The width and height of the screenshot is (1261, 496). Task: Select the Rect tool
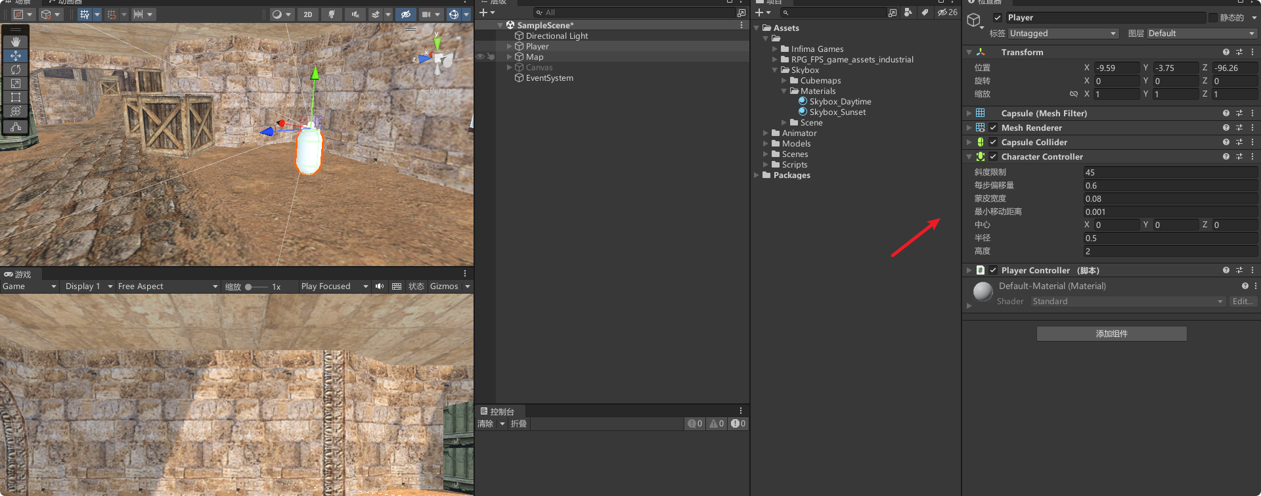[16, 97]
